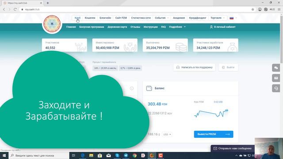
Task: Open Бонусная программа page
Action: click(92, 27)
